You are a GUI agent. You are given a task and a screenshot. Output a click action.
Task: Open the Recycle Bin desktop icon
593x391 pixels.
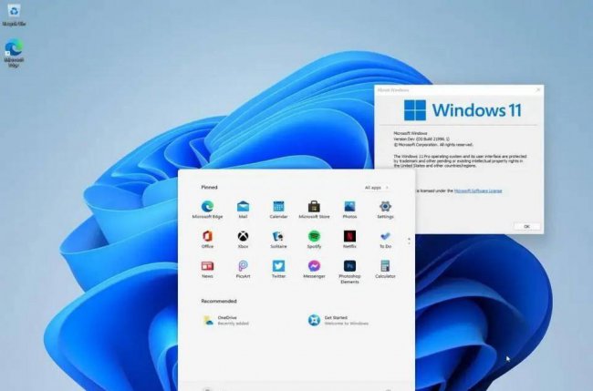[14, 15]
